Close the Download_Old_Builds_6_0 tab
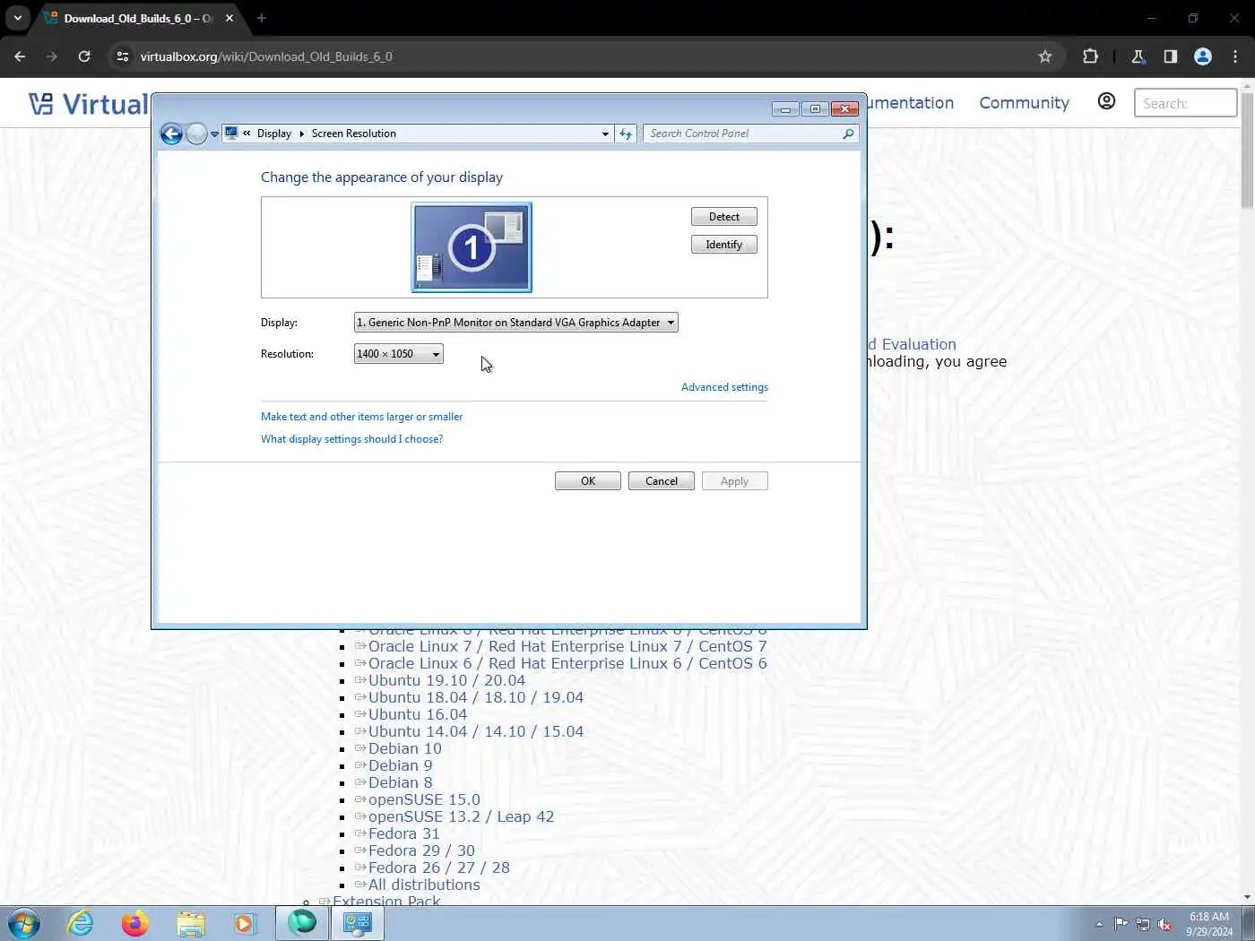1255x941 pixels. (x=229, y=18)
